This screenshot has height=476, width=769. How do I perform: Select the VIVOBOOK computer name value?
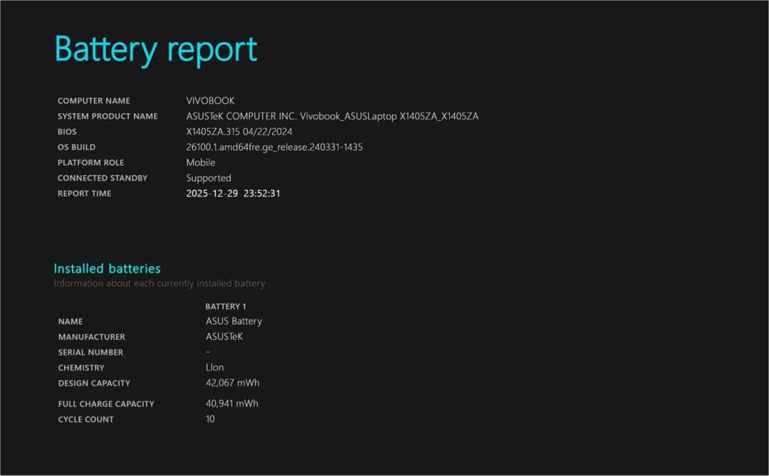(x=210, y=101)
